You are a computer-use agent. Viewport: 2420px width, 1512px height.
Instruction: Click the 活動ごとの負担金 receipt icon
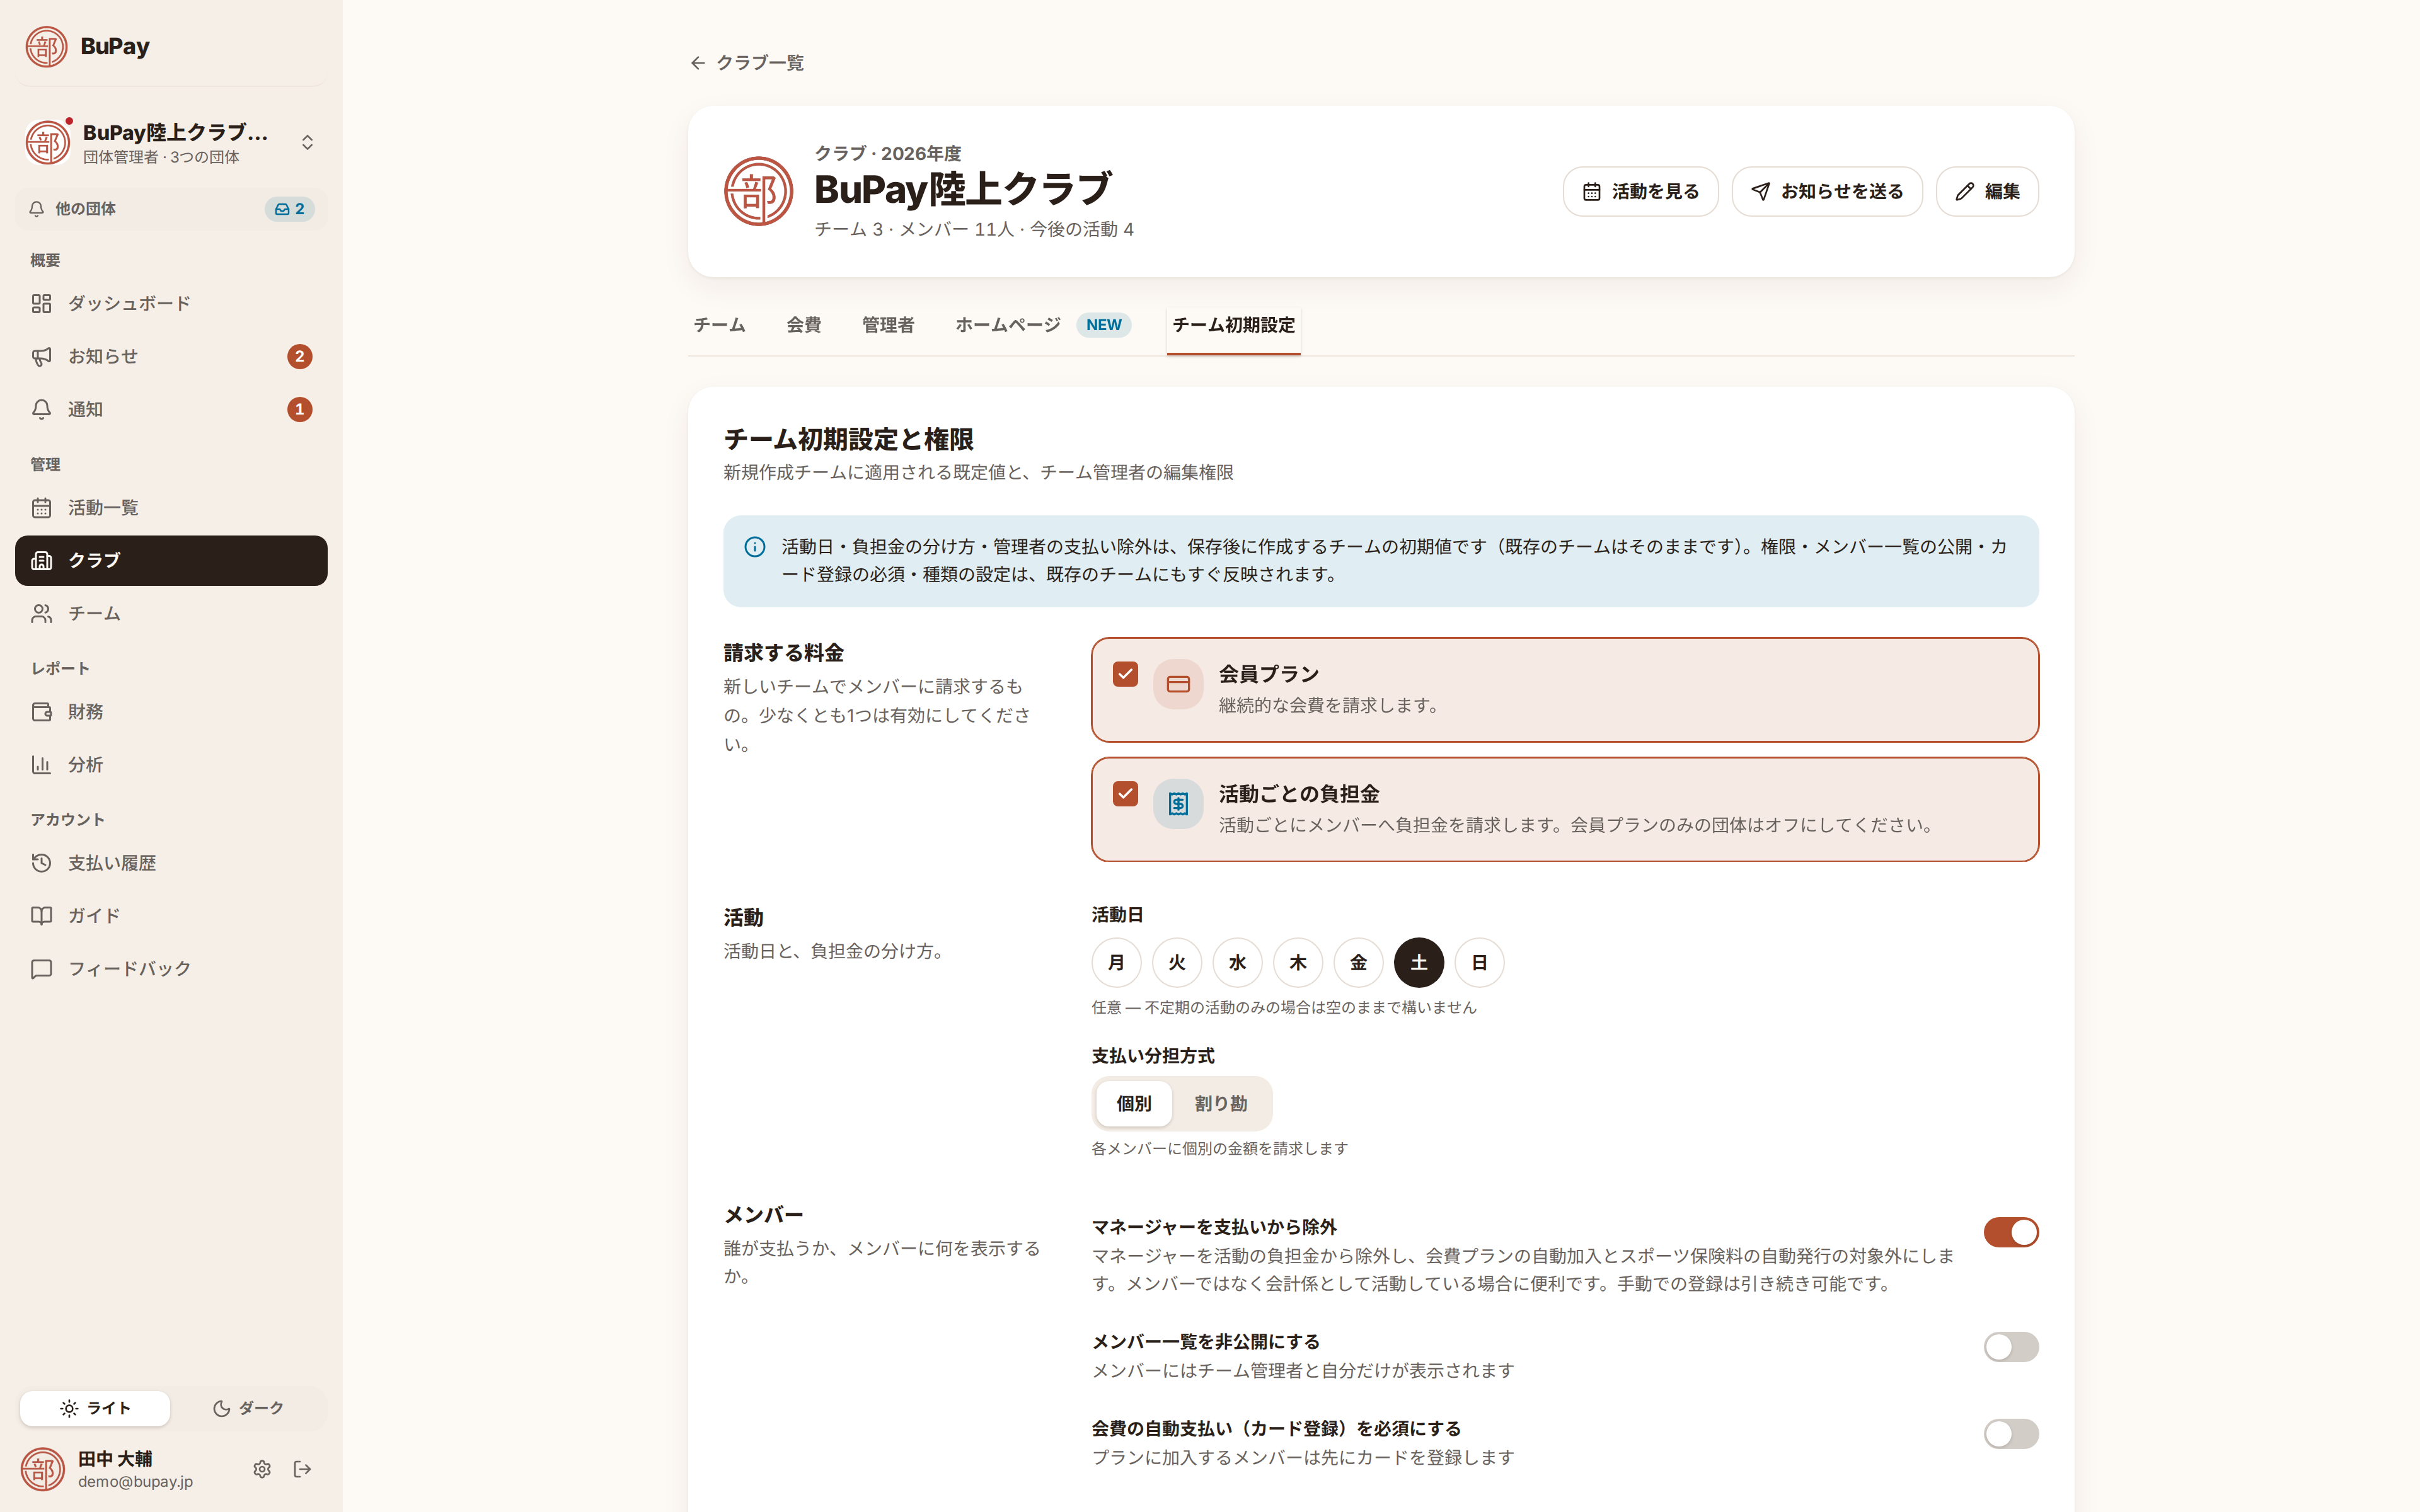[1178, 804]
